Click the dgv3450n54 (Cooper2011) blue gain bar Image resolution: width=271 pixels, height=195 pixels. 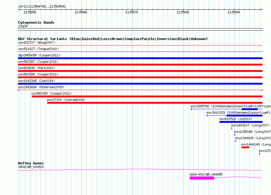(x=140, y=58)
